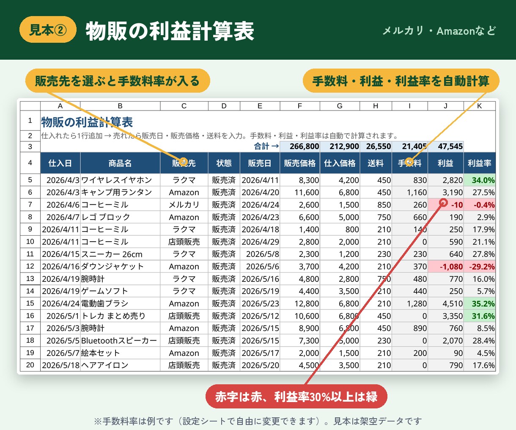Click the 販売価格 header cell
This screenshot has width=516, height=430.
coord(299,163)
